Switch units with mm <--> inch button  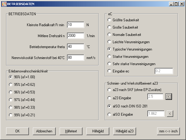(x=168, y=131)
